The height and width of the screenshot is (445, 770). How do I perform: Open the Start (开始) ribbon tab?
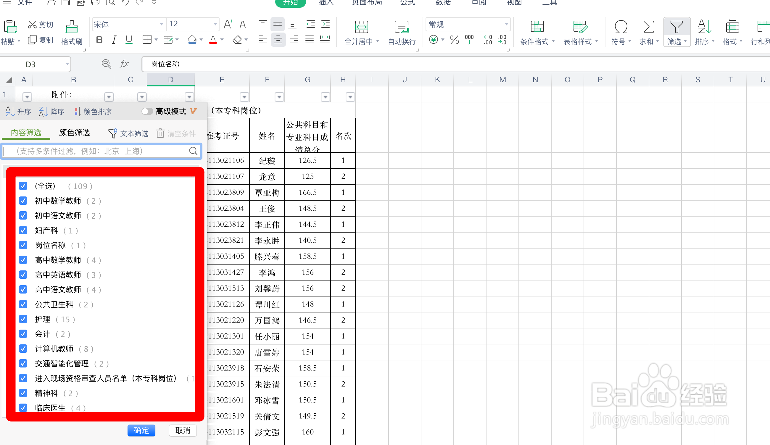[x=290, y=3]
